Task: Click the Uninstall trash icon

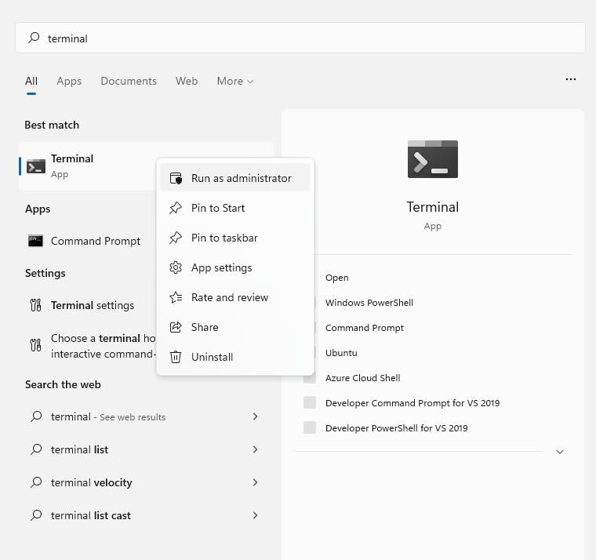Action: [x=176, y=357]
